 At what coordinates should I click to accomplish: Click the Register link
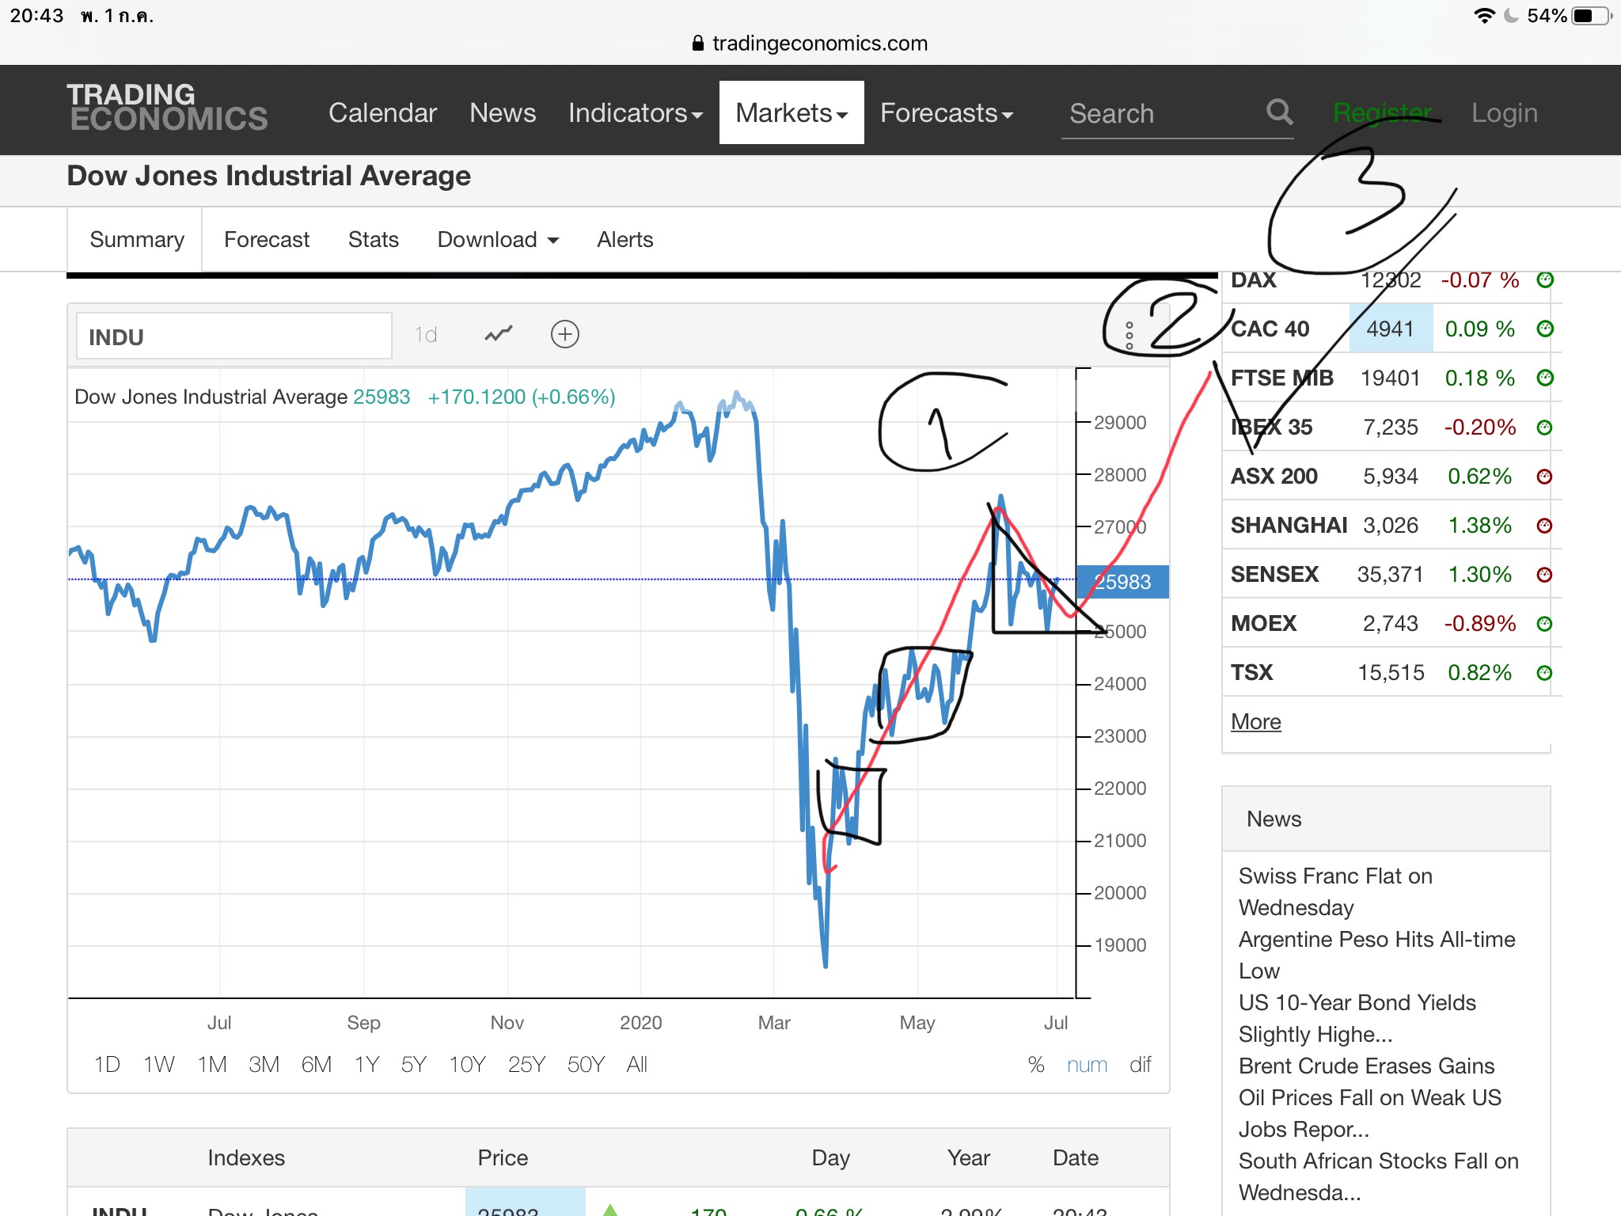pyautogui.click(x=1383, y=112)
